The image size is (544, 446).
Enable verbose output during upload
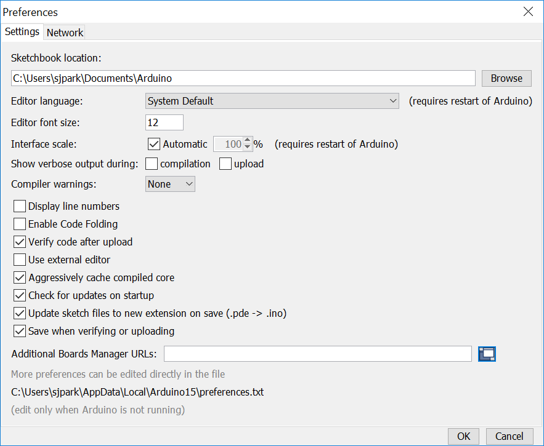[x=225, y=164]
